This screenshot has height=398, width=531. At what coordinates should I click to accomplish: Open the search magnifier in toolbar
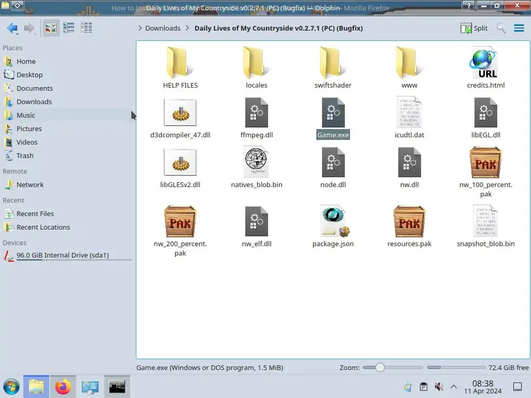coord(501,28)
